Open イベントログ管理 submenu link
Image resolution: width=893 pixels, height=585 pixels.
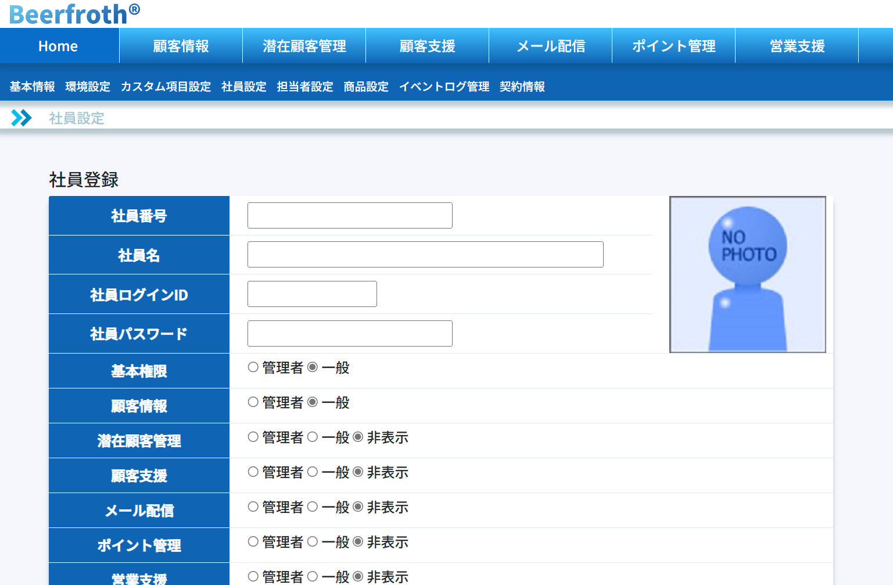(444, 87)
